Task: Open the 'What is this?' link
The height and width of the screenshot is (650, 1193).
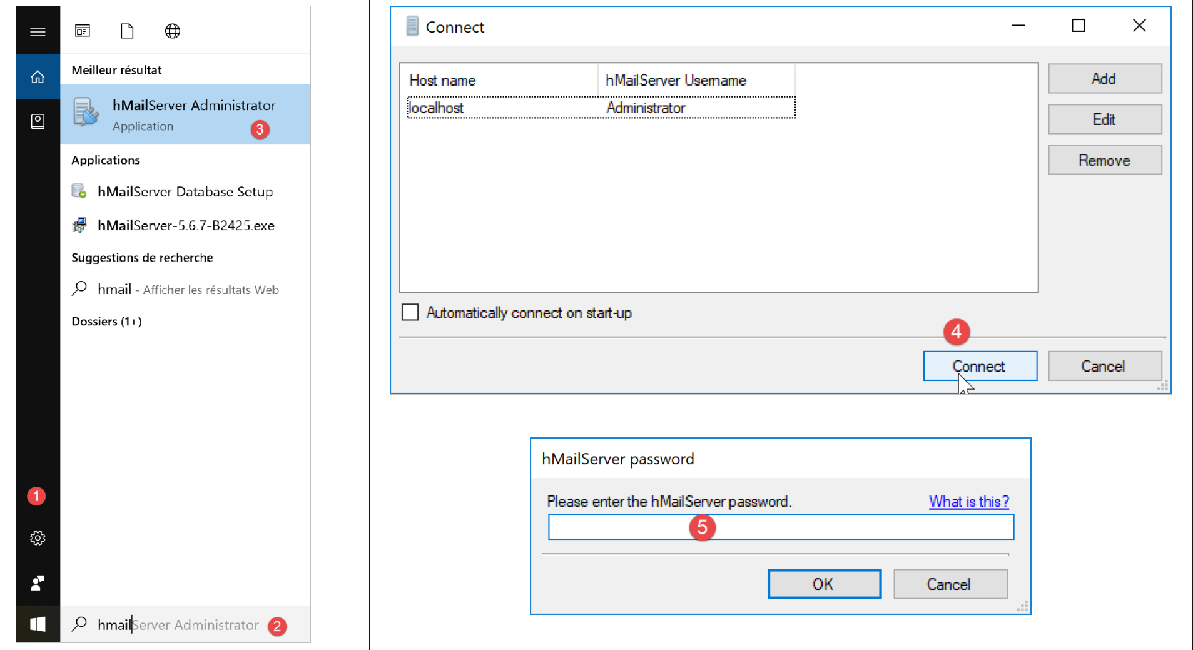Action: click(x=968, y=501)
